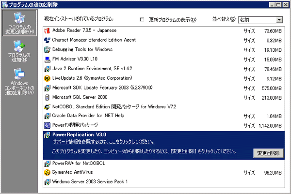
Task: Select Microsoft SDK Update February 2003 entry
Action: pyautogui.click(x=164, y=88)
